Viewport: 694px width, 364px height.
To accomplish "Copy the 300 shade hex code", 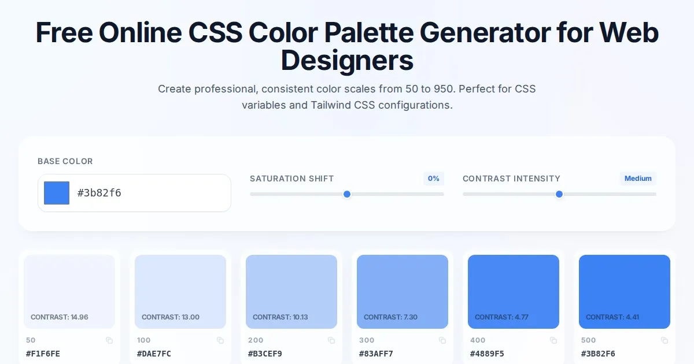I will pos(442,340).
